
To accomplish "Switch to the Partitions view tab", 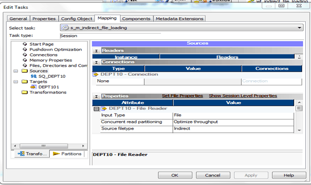I will (x=67, y=154).
